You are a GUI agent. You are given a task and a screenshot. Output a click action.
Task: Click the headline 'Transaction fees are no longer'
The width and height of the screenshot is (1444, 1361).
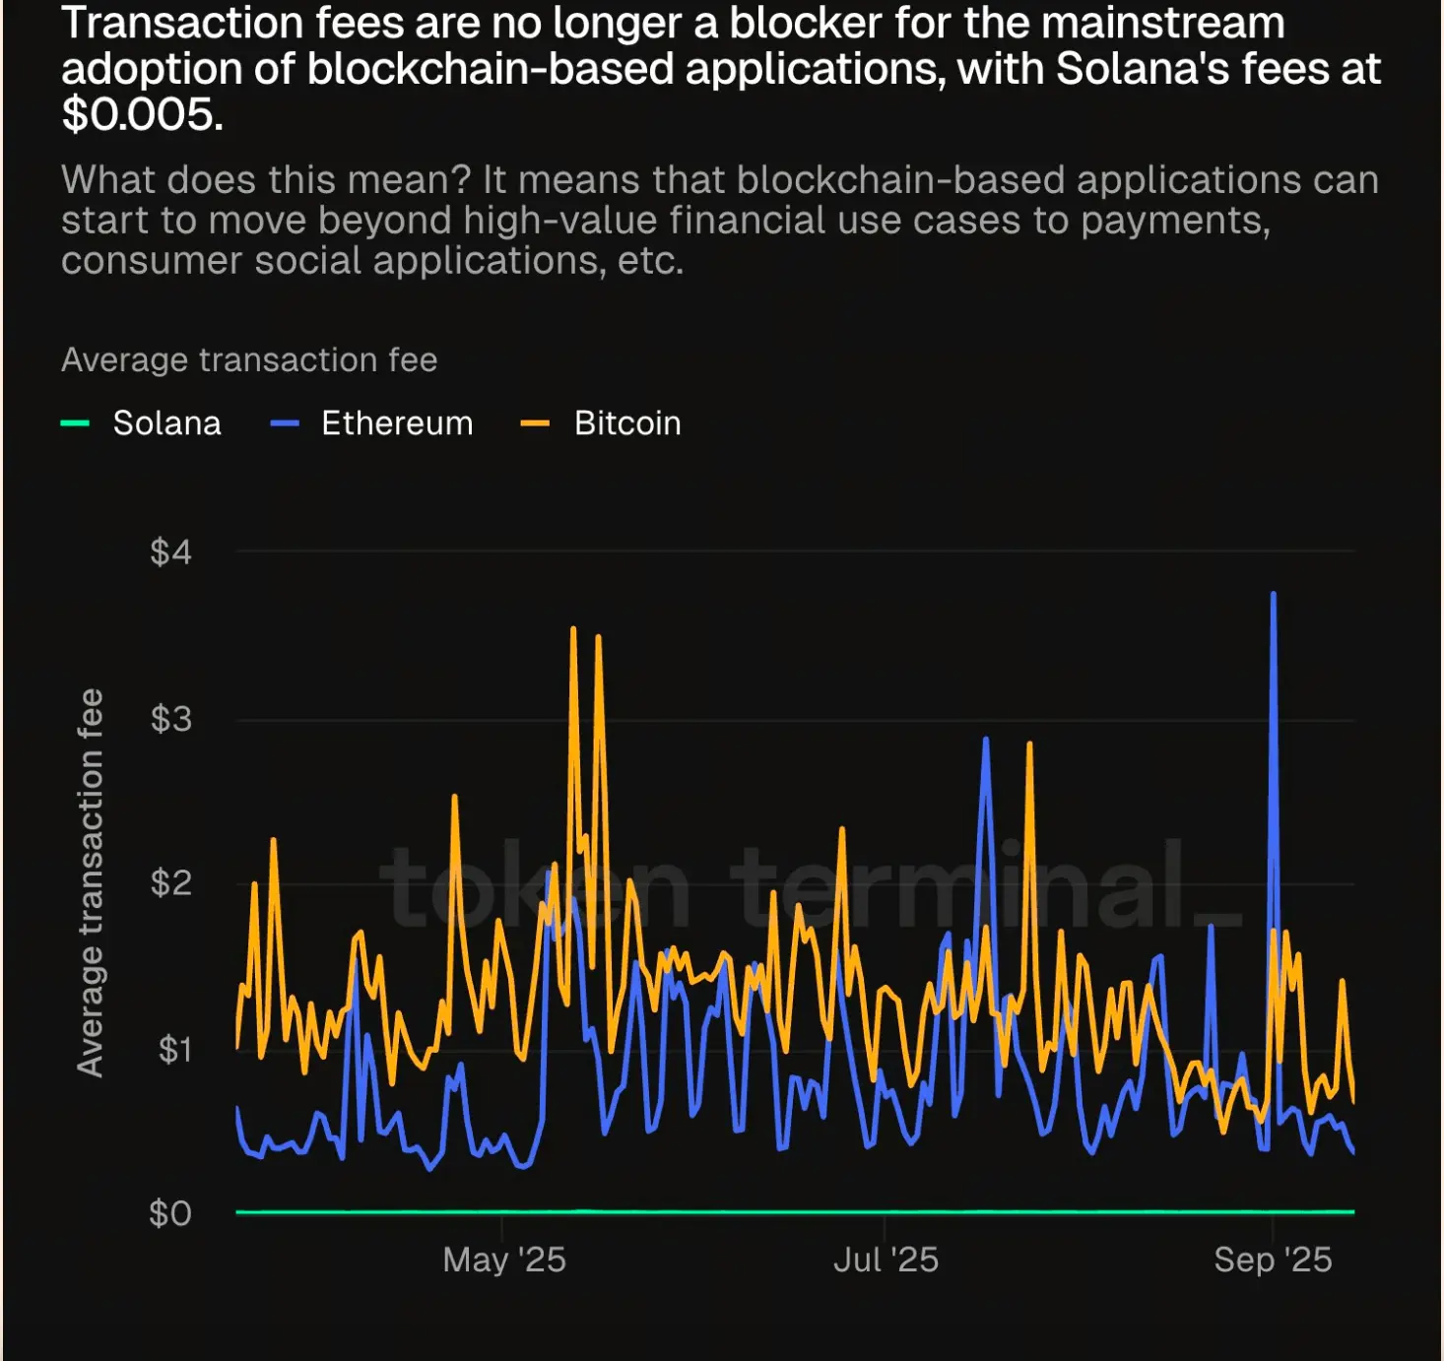(x=721, y=68)
